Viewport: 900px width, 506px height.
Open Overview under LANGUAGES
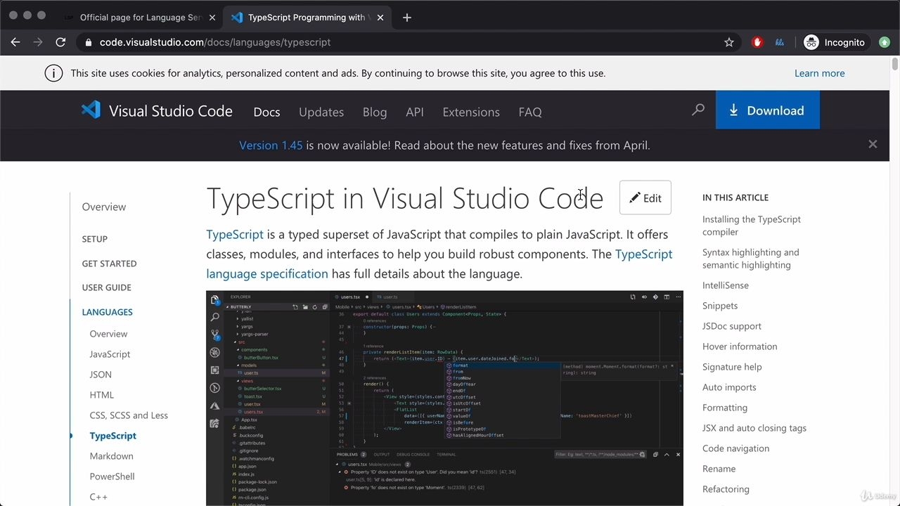tap(108, 334)
